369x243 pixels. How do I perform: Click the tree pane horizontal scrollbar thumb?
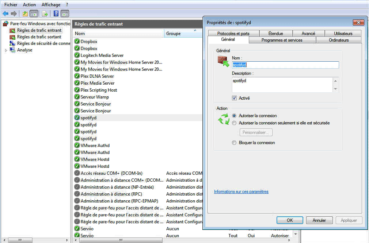(x=20, y=240)
